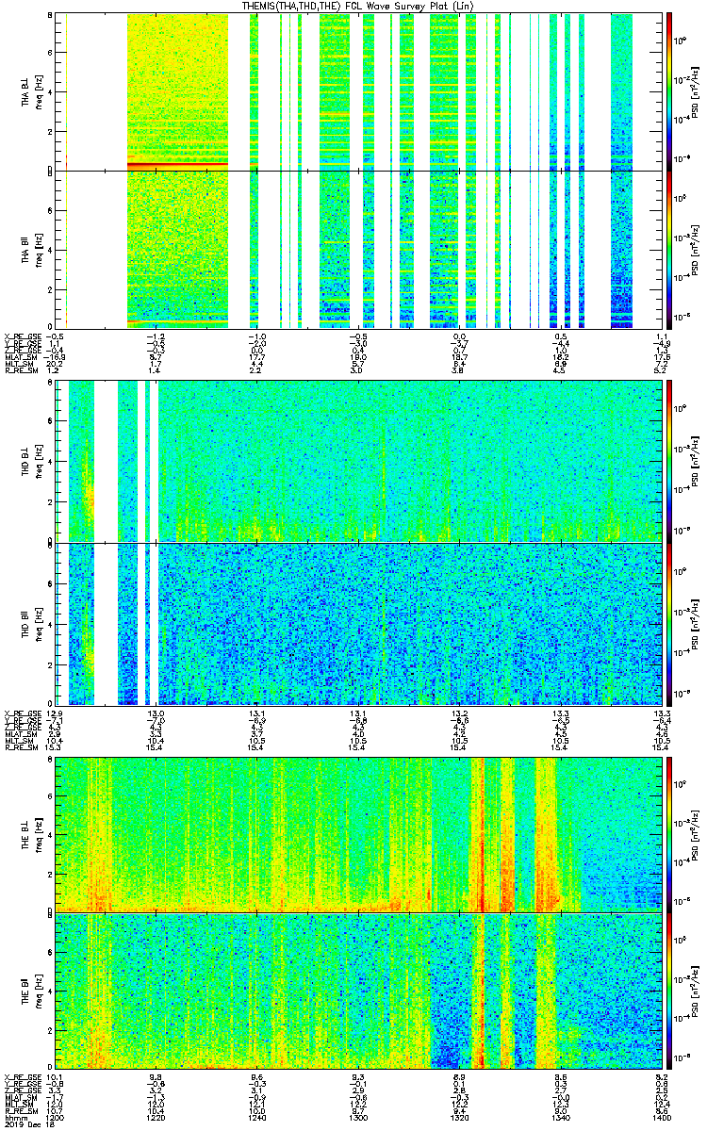Click the 1200 hhmm time tick label
707x1131 pixels.
coord(55,1117)
